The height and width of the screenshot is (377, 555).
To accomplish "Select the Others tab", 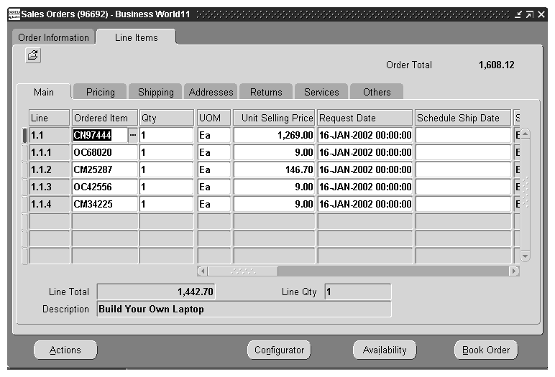I will coord(377,92).
